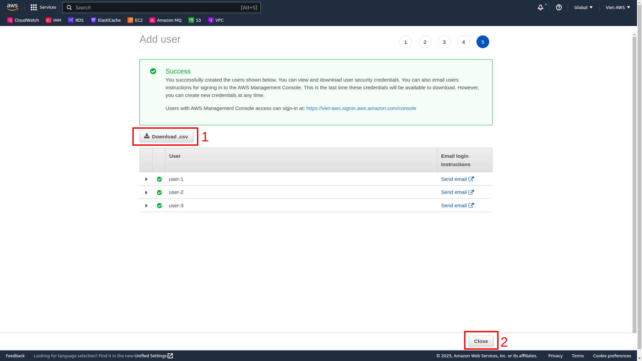This screenshot has width=642, height=361.
Task: Click the Success checkmark icon in banner
Action: (153, 71)
